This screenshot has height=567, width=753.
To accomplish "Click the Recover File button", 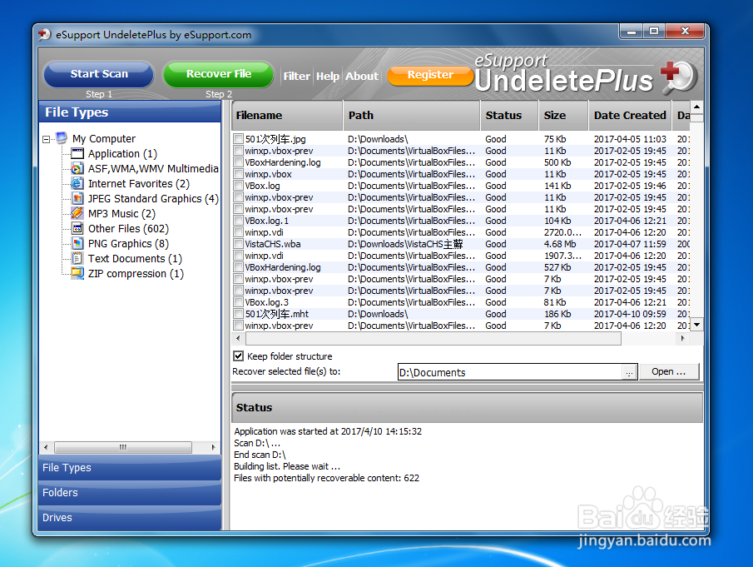I will pos(219,74).
